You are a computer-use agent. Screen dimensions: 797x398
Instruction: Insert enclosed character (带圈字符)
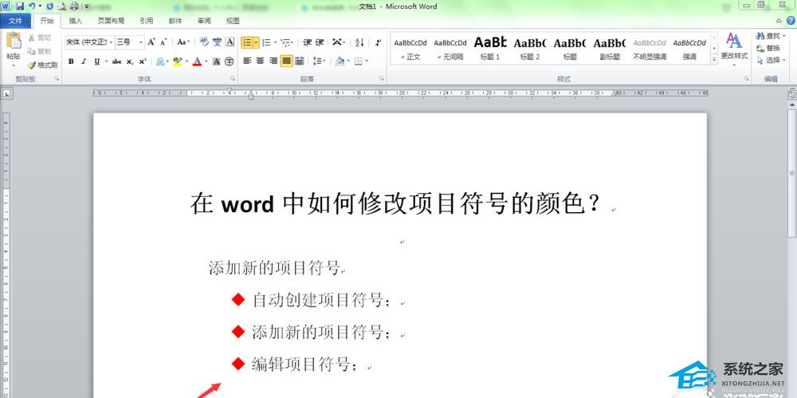[230, 61]
